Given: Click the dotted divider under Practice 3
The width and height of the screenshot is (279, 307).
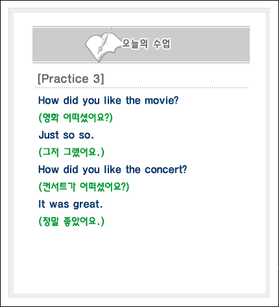Looking at the screenshot, I should coord(141,88).
